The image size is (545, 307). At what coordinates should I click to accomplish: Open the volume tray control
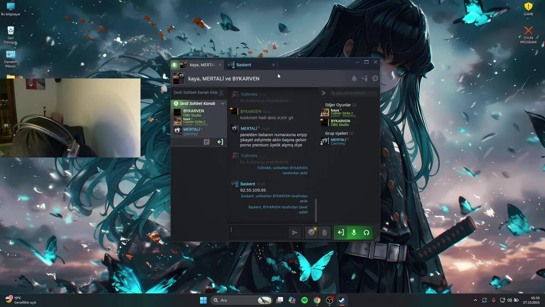(509, 300)
